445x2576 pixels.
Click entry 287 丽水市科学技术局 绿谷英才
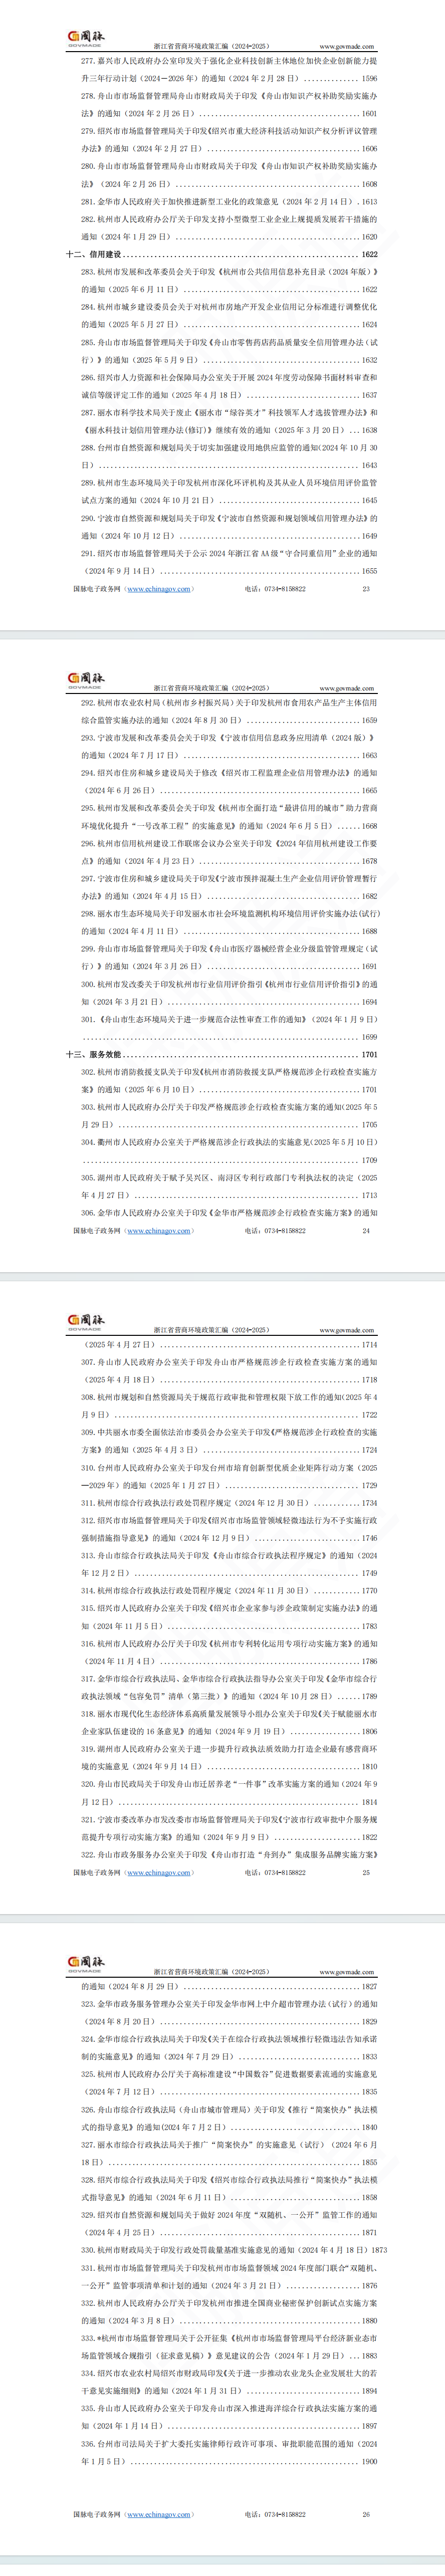[x=229, y=421]
